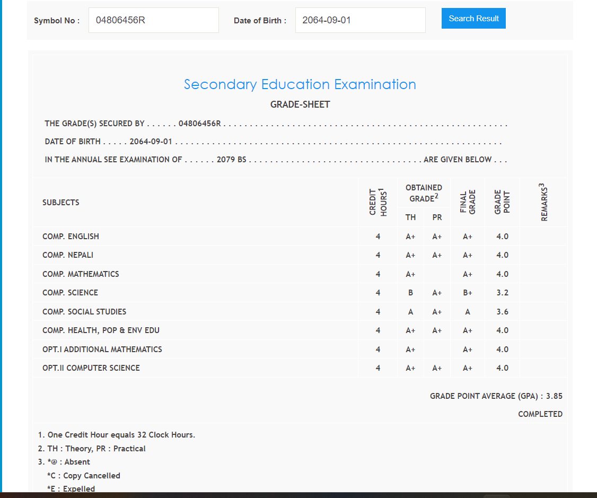Click the COMP. SCIENCE grade point 3.2
This screenshot has height=498, width=597.
coord(502,293)
